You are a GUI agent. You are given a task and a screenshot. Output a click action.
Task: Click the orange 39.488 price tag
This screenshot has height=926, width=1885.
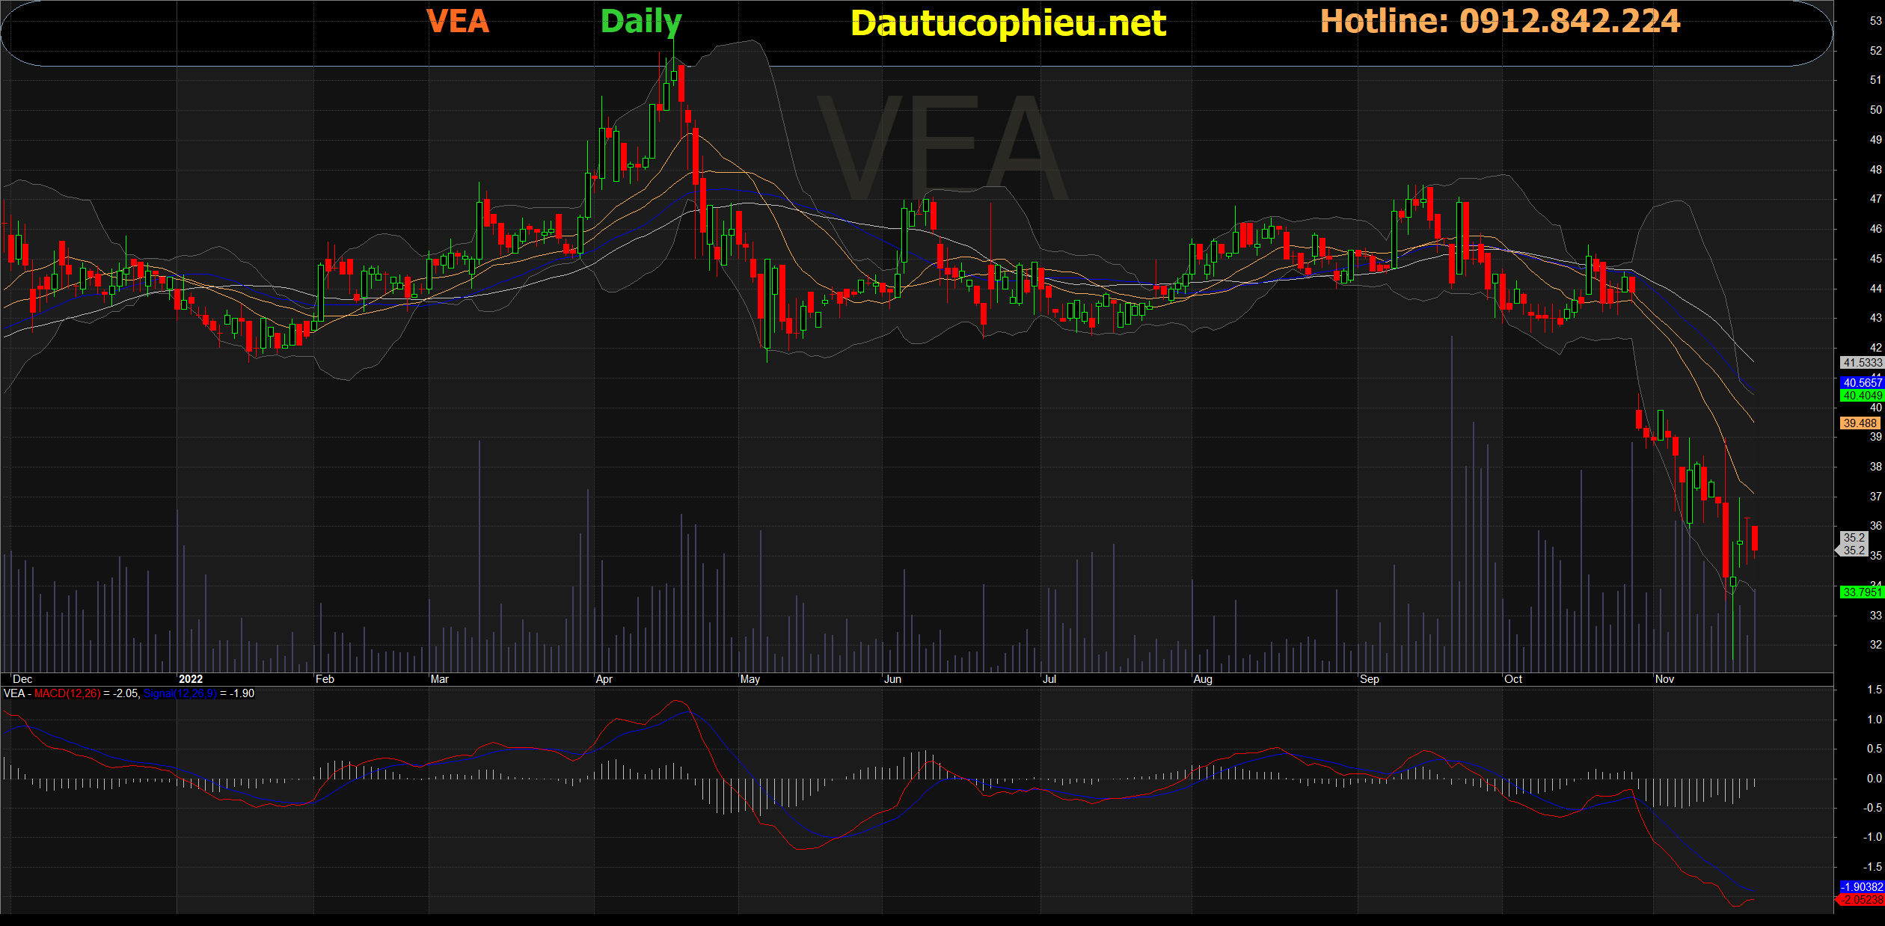point(1860,423)
